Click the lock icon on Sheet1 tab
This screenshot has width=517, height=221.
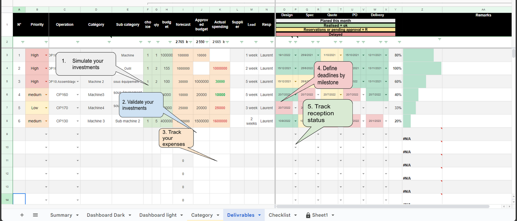point(308,215)
